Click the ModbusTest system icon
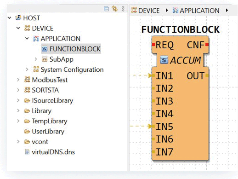 27,80
